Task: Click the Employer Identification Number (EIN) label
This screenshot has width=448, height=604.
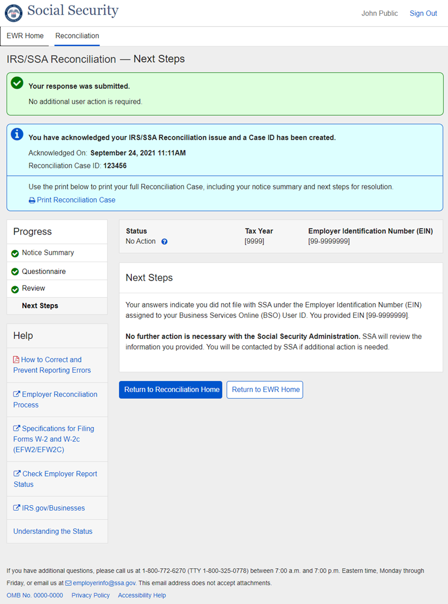Action: (x=370, y=231)
